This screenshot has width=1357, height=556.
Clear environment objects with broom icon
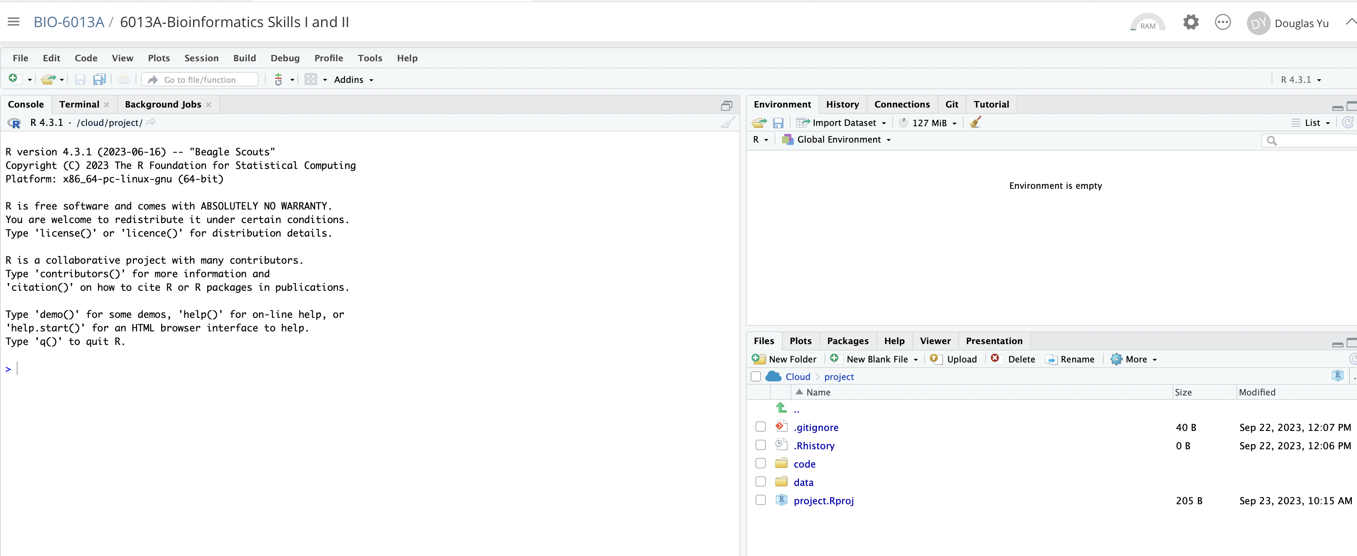(976, 122)
